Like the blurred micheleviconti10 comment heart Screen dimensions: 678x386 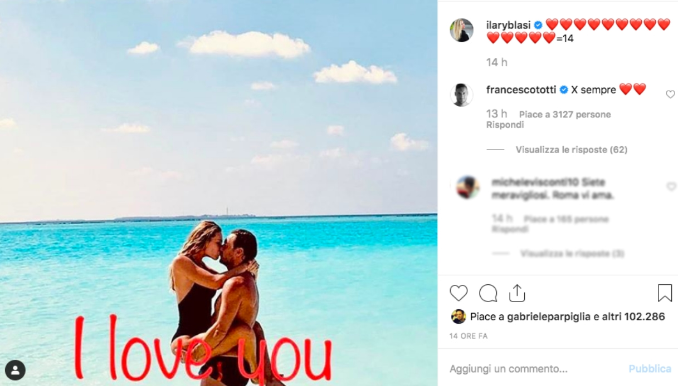(671, 187)
